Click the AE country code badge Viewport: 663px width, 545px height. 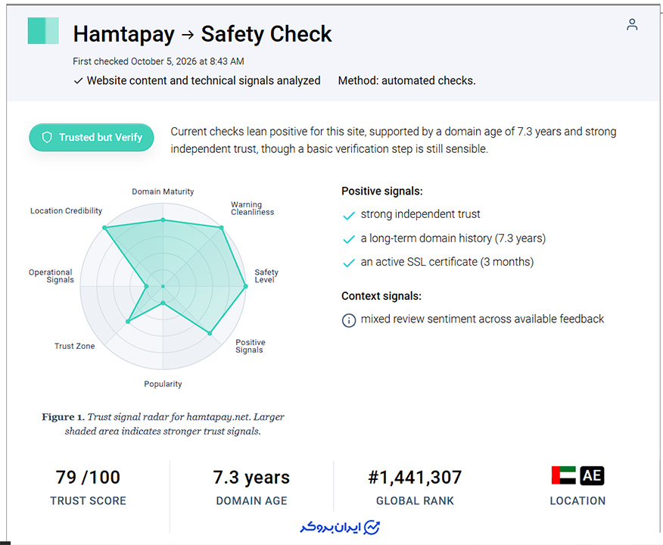pos(592,475)
